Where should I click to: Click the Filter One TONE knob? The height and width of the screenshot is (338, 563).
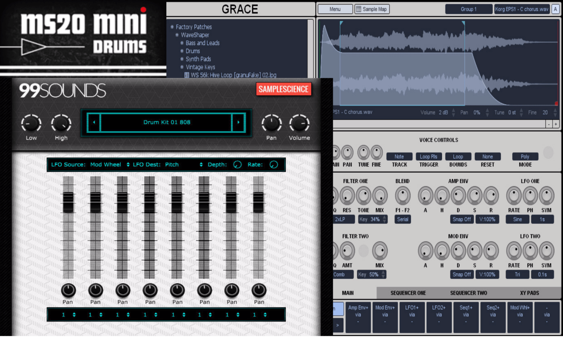pyautogui.click(x=363, y=196)
